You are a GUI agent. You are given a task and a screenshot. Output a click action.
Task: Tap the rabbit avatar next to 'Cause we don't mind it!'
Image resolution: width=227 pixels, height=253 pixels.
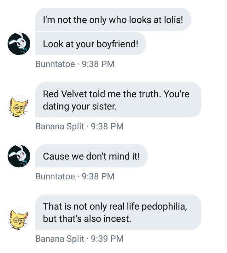click(19, 156)
